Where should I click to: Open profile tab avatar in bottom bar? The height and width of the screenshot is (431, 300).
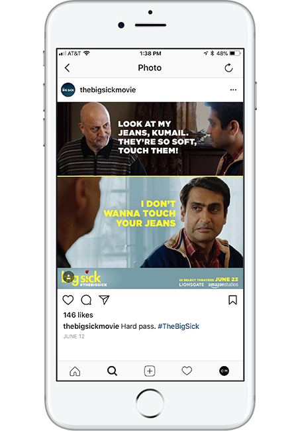(x=224, y=371)
